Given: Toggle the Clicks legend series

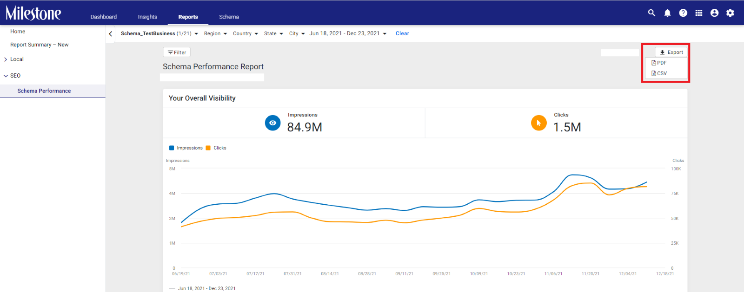Looking at the screenshot, I should point(216,148).
